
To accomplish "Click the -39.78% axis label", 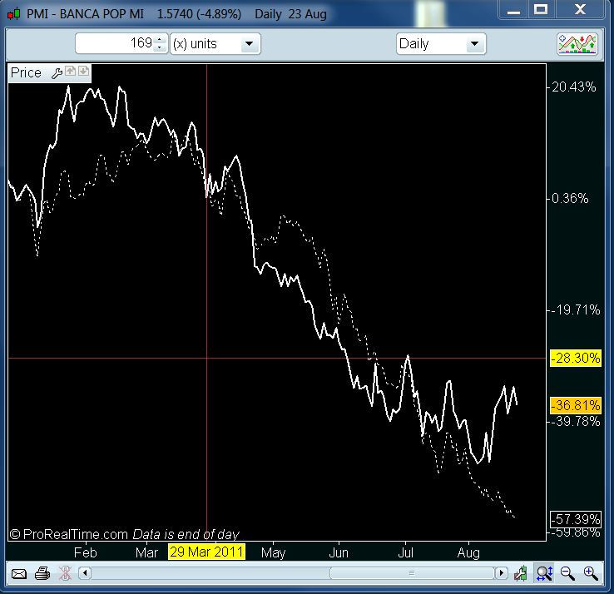I will pos(576,422).
